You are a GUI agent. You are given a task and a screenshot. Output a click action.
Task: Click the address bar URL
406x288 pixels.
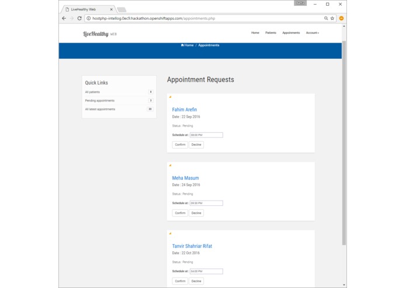tap(154, 18)
